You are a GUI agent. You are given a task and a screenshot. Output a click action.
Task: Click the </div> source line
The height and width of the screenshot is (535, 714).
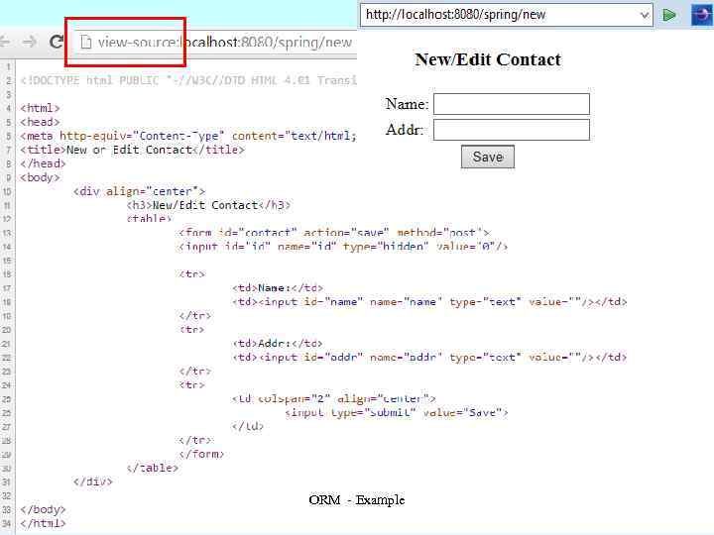point(93,481)
